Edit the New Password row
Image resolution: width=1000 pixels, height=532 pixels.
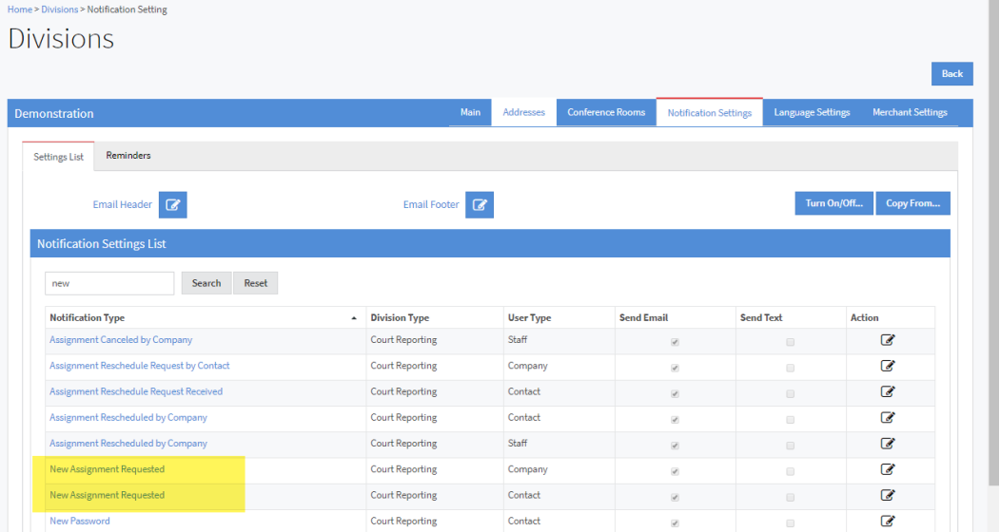click(x=887, y=521)
